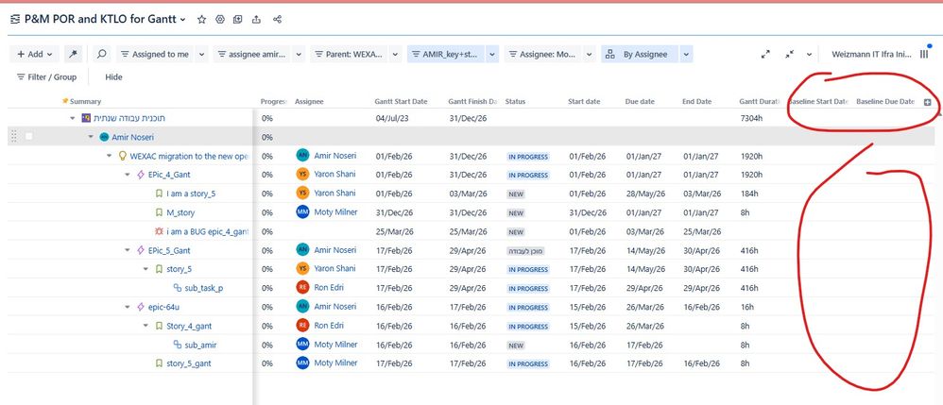Click subtask icon next to sub_task_p
This screenshot has width=943, height=405.
pyautogui.click(x=178, y=288)
